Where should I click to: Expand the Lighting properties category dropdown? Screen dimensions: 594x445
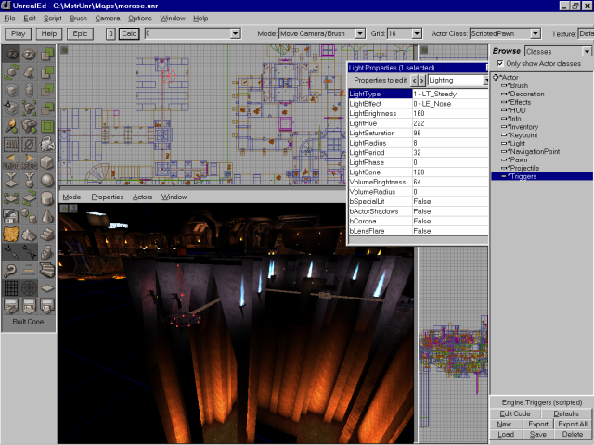[x=484, y=81]
